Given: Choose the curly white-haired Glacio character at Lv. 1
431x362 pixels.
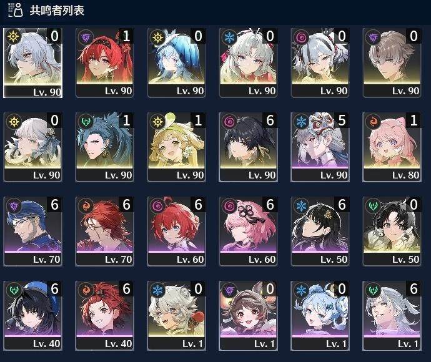Looking at the screenshot, I should (177, 316).
